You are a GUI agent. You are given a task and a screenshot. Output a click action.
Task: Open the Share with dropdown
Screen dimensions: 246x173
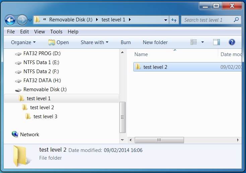pos(95,42)
